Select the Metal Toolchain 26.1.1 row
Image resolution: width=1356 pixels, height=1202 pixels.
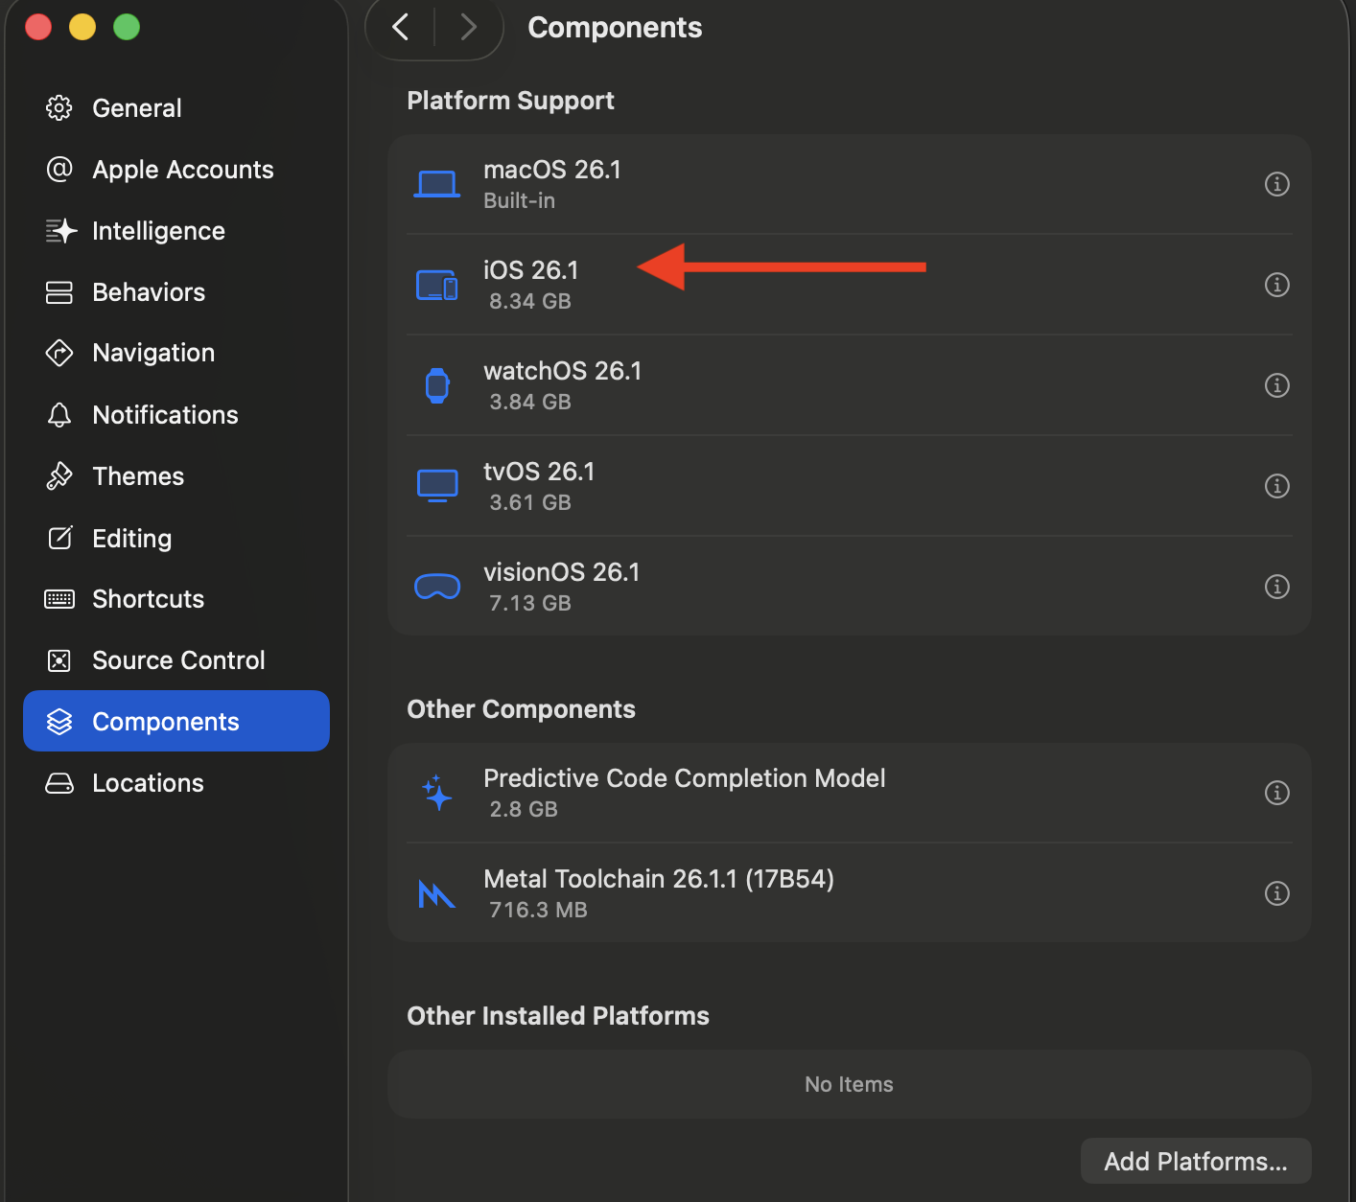point(767,893)
